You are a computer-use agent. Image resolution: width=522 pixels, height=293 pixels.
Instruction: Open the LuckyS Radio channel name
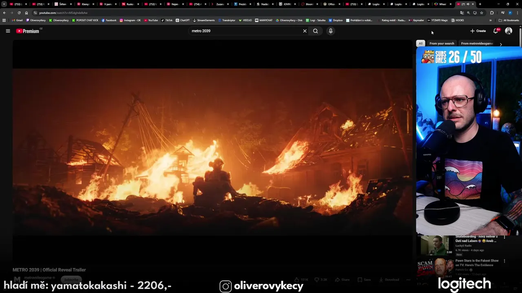[x=463, y=246]
